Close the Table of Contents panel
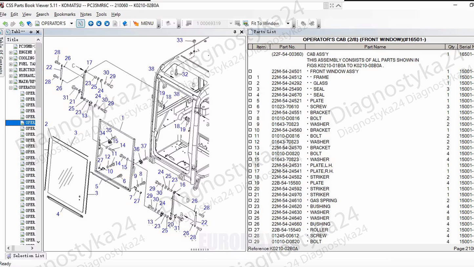Screen dimensions: 474x267 (38, 32)
